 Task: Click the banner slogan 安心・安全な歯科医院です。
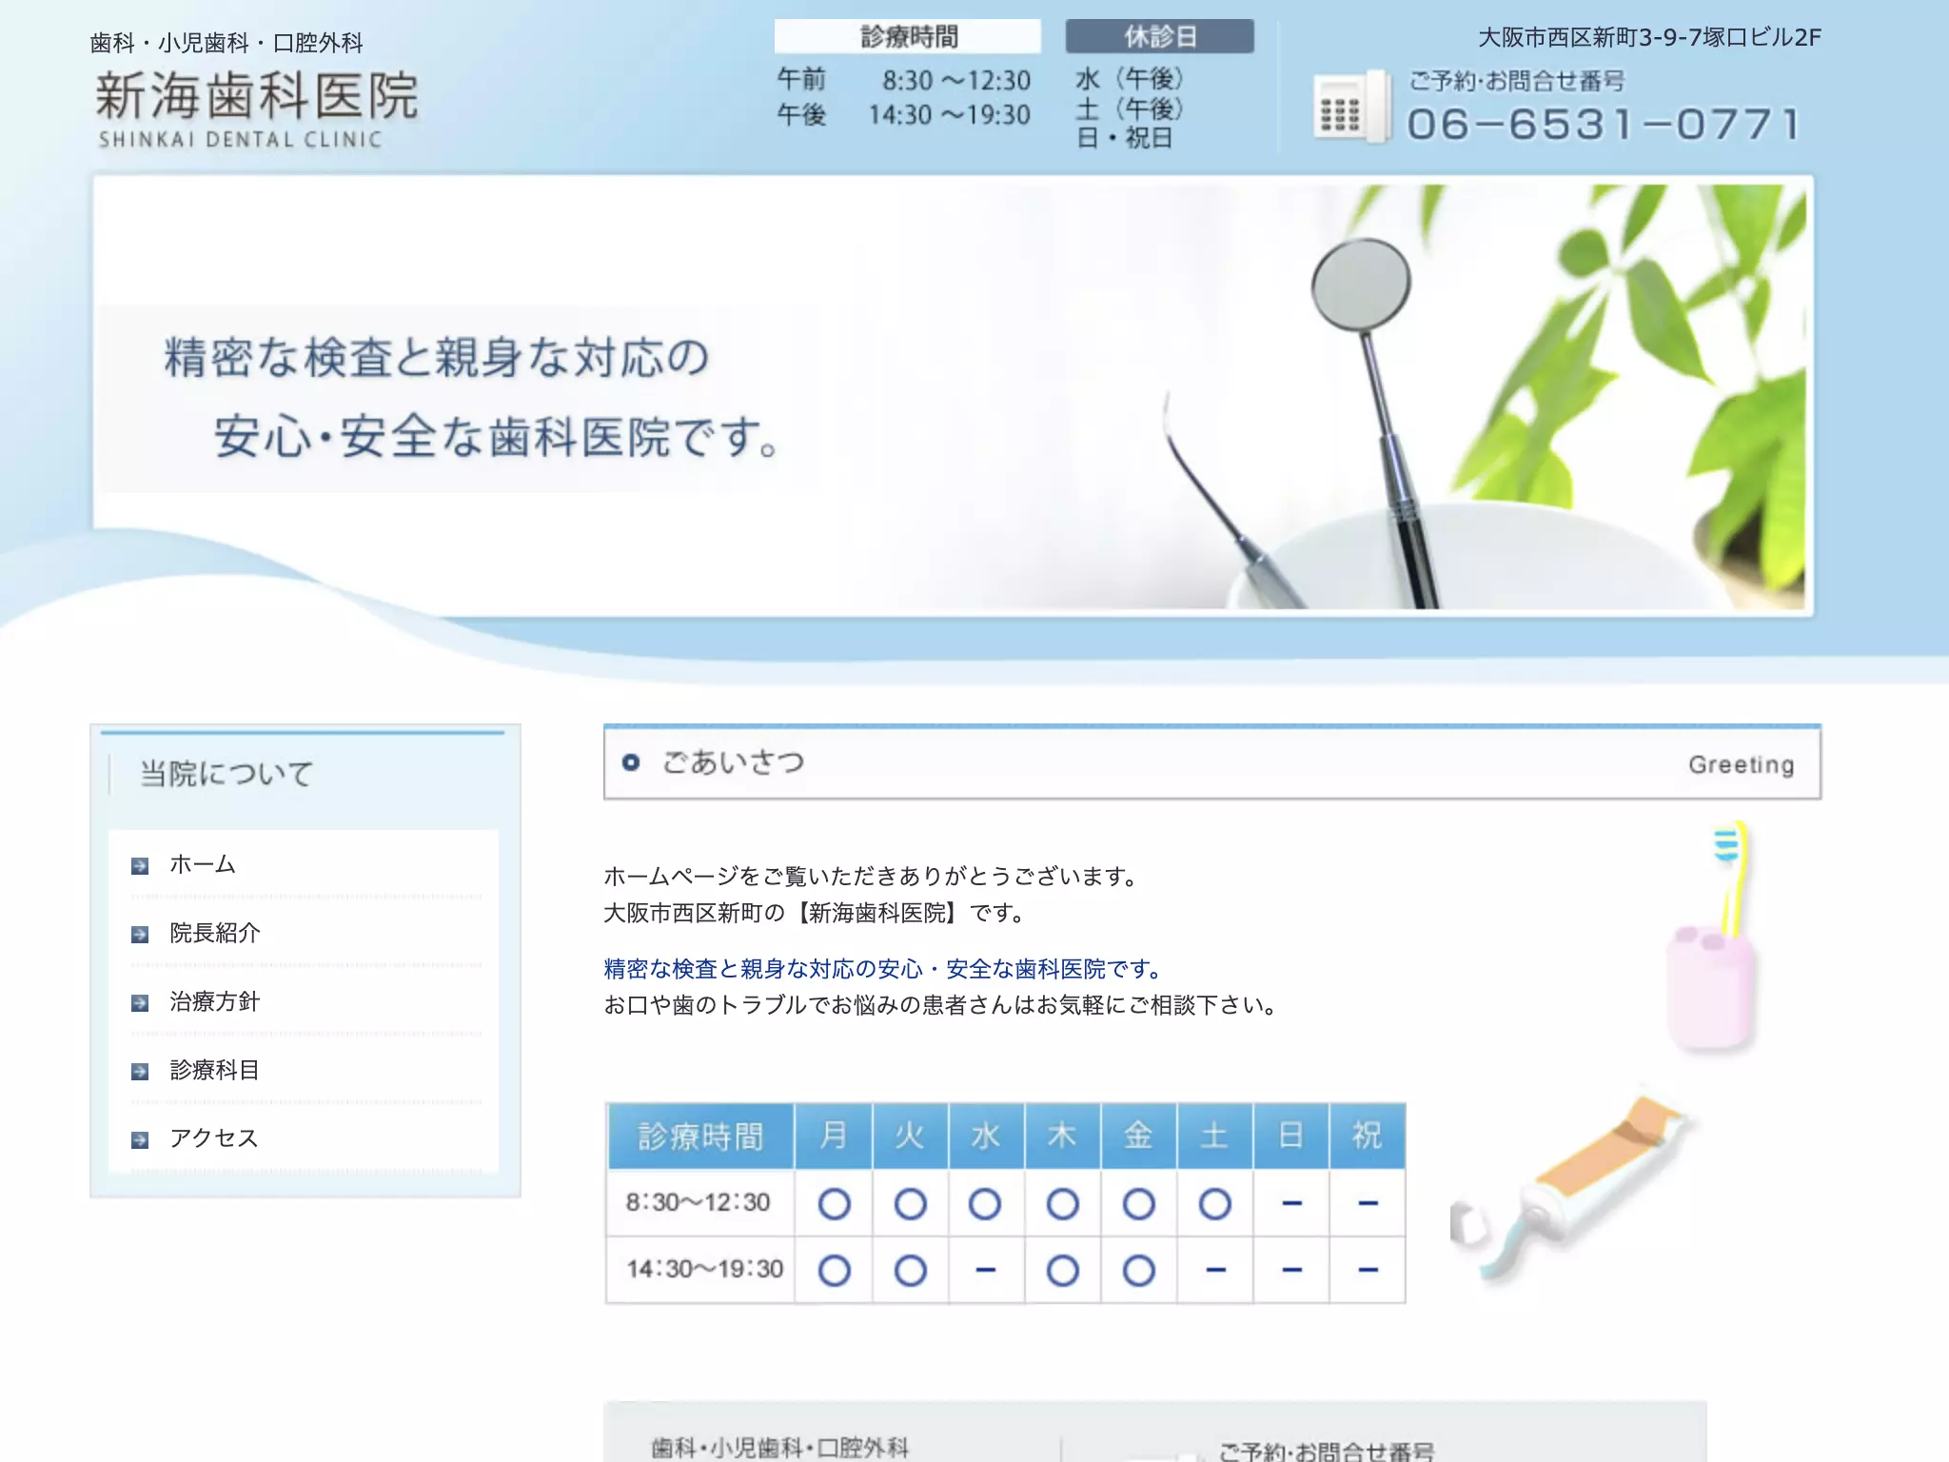(497, 437)
